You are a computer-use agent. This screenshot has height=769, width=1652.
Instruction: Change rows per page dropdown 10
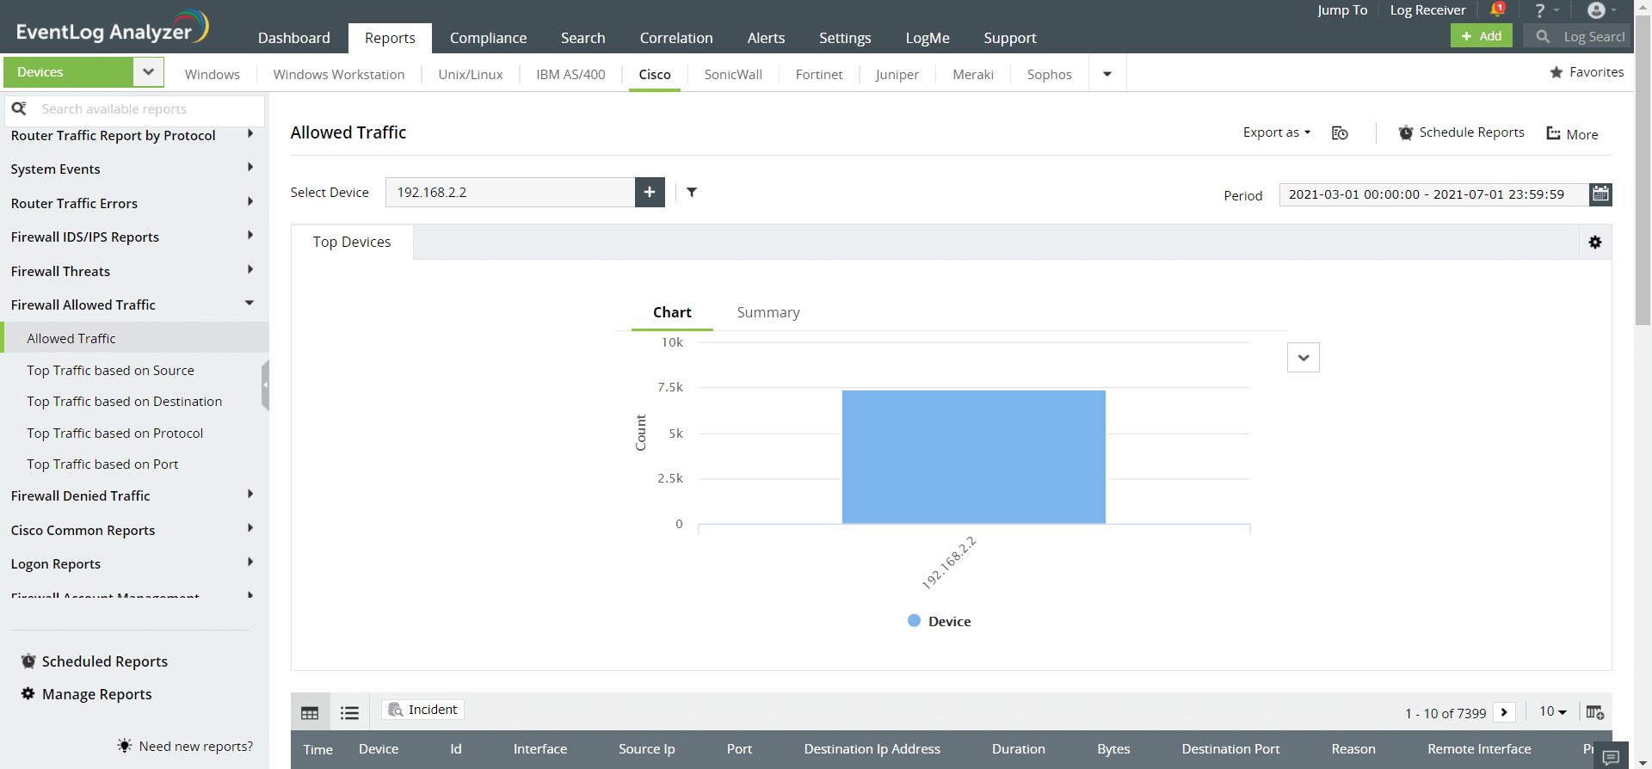point(1553,711)
